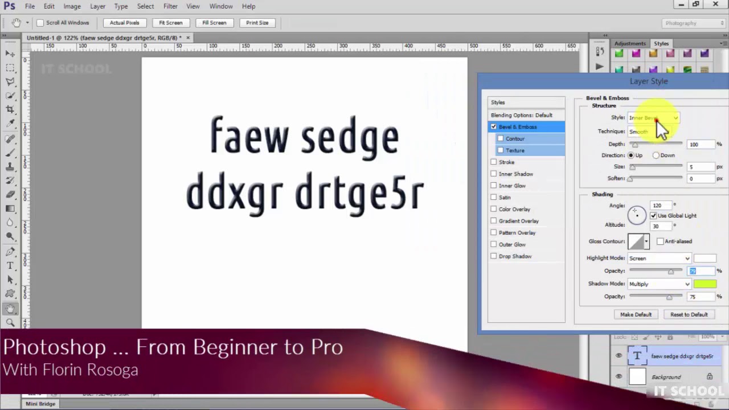729x410 pixels.
Task: Click the Fit Screen button
Action: click(171, 23)
